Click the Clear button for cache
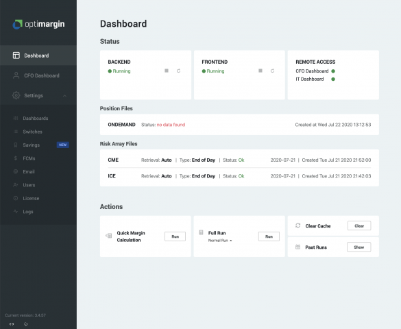The image size is (401, 329). point(359,226)
